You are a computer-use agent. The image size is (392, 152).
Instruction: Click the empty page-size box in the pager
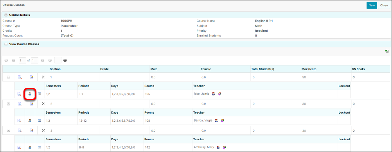click(58, 60)
